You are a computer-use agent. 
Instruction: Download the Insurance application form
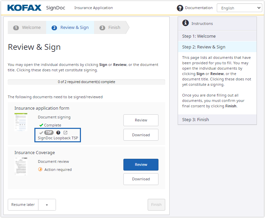tap(141, 135)
